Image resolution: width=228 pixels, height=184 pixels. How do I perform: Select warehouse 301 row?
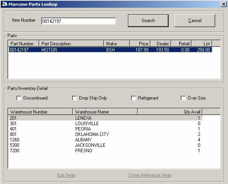[105, 124]
